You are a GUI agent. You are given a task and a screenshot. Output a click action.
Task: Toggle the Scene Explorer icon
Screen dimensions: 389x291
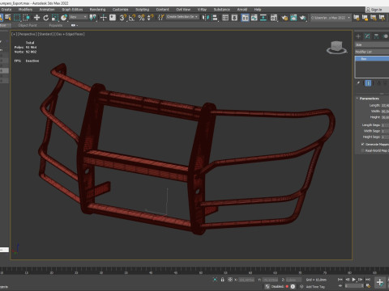point(225,18)
